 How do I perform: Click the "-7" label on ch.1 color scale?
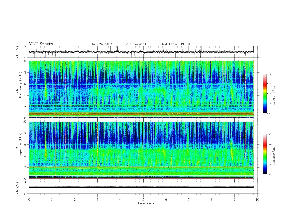click(x=270, y=113)
